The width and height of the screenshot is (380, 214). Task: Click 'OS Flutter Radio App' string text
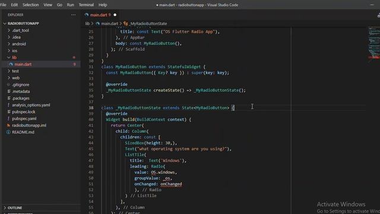[188, 32]
